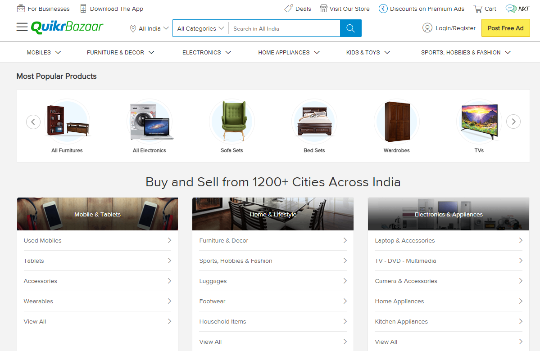Open the TVs image
This screenshot has height=351, width=540.
point(479,121)
